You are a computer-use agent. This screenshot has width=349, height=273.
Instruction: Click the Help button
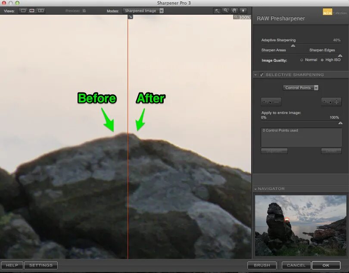pyautogui.click(x=12, y=265)
